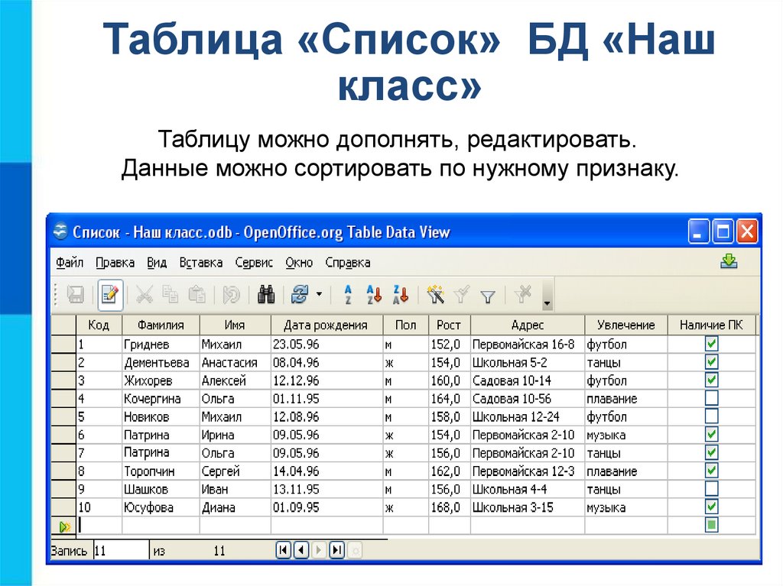
Task: Click the record number input field
Action: point(122,551)
